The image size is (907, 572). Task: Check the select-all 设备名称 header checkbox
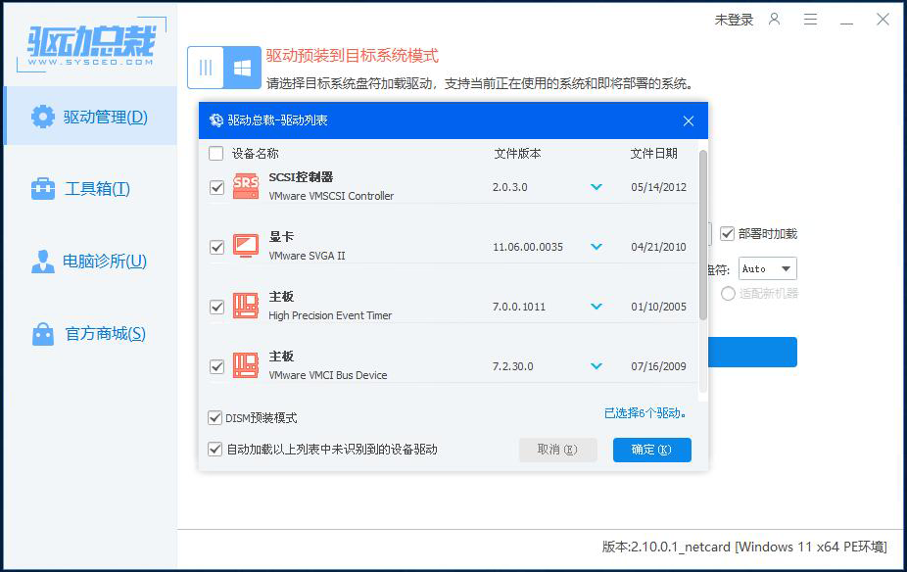coord(215,154)
